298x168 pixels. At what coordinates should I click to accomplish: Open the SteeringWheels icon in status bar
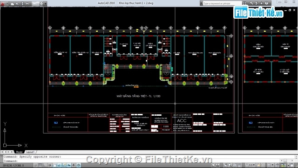(235, 165)
